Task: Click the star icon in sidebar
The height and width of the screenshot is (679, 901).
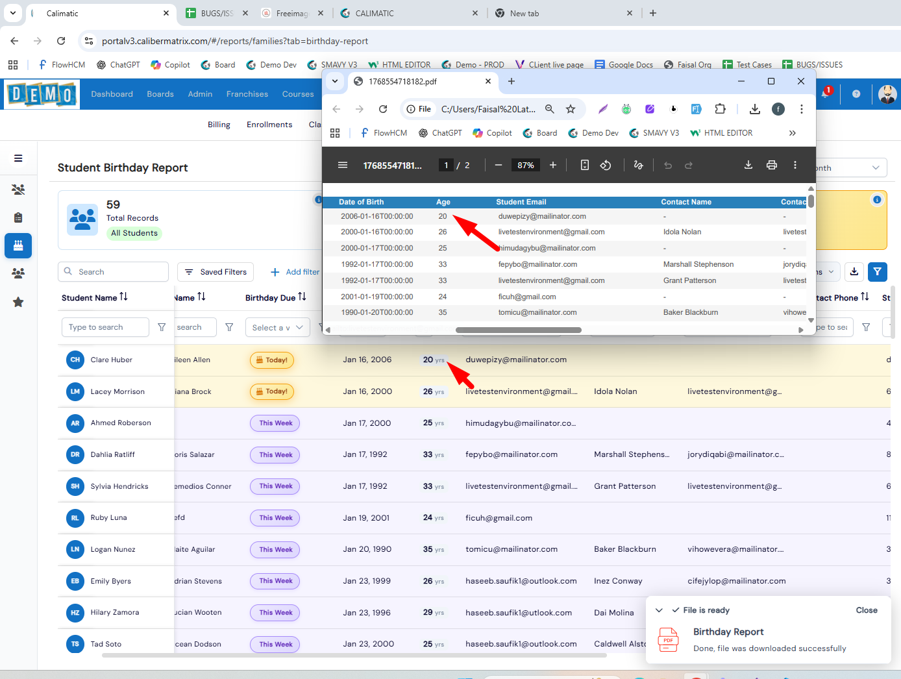Action: point(18,302)
